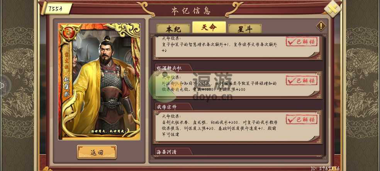Click the 武学宗师 effect description panel
This screenshot has width=380, height=171.
coord(237,126)
